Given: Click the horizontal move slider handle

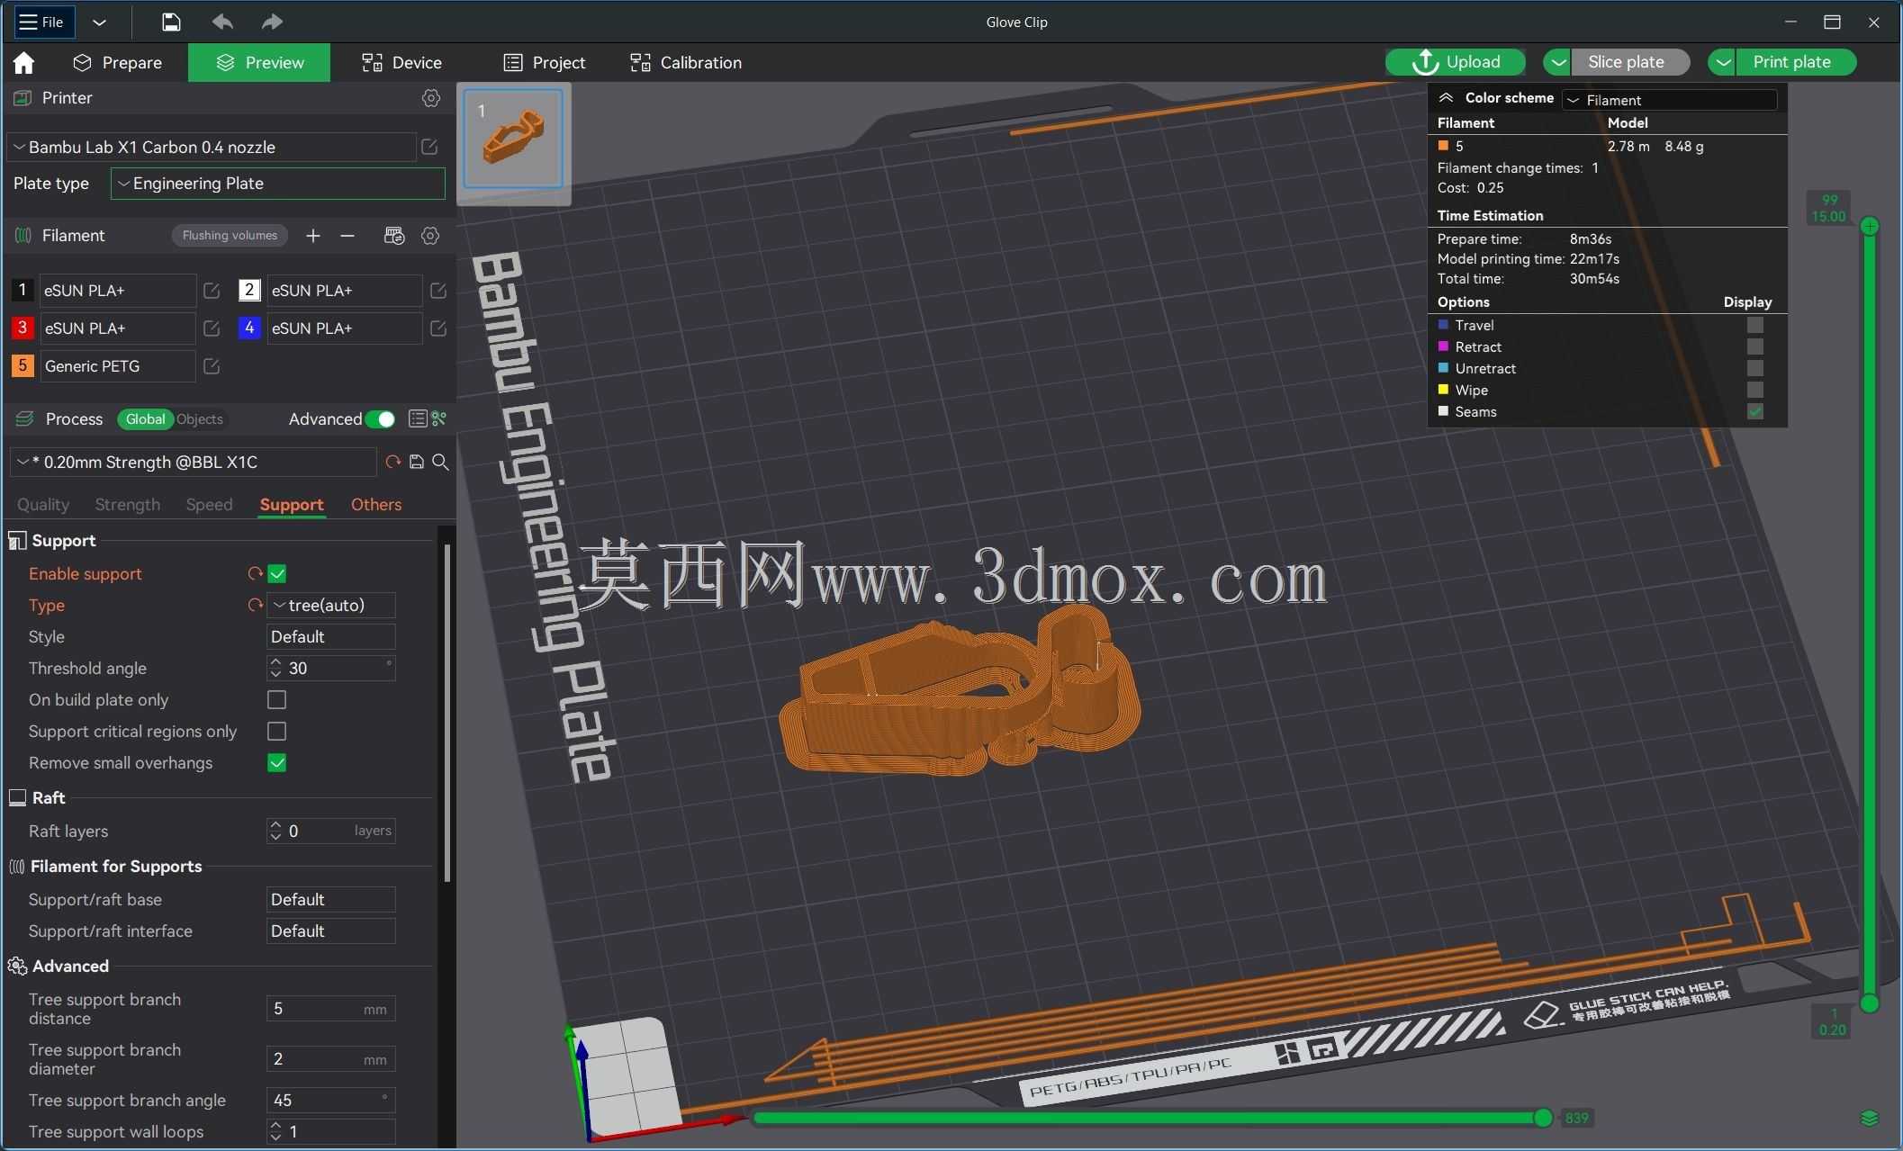Looking at the screenshot, I should pyautogui.click(x=1543, y=1118).
